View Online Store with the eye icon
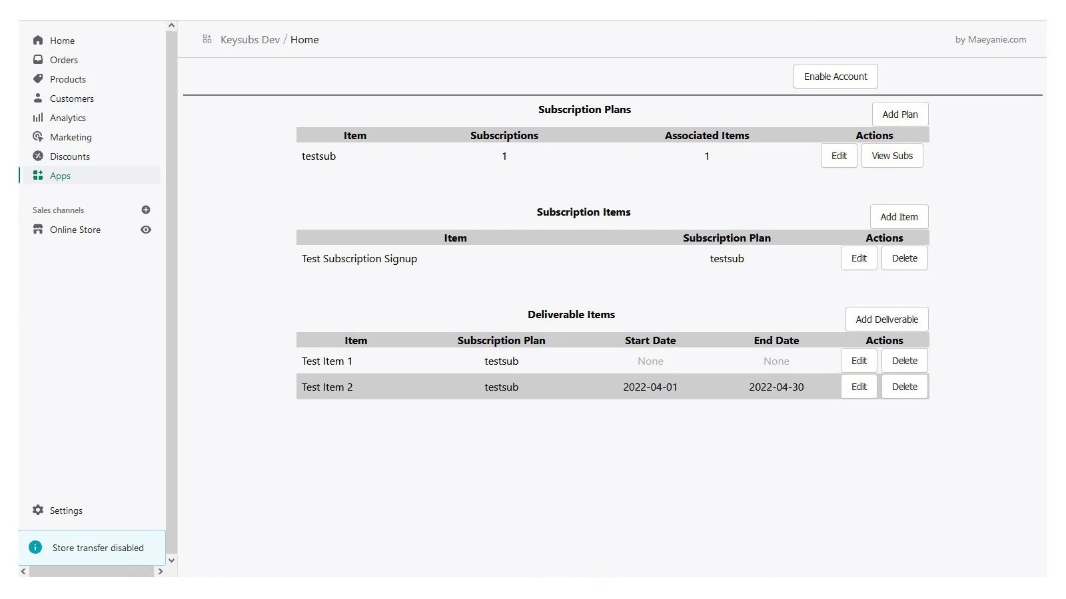Viewport: 1066px width, 599px height. 146,230
